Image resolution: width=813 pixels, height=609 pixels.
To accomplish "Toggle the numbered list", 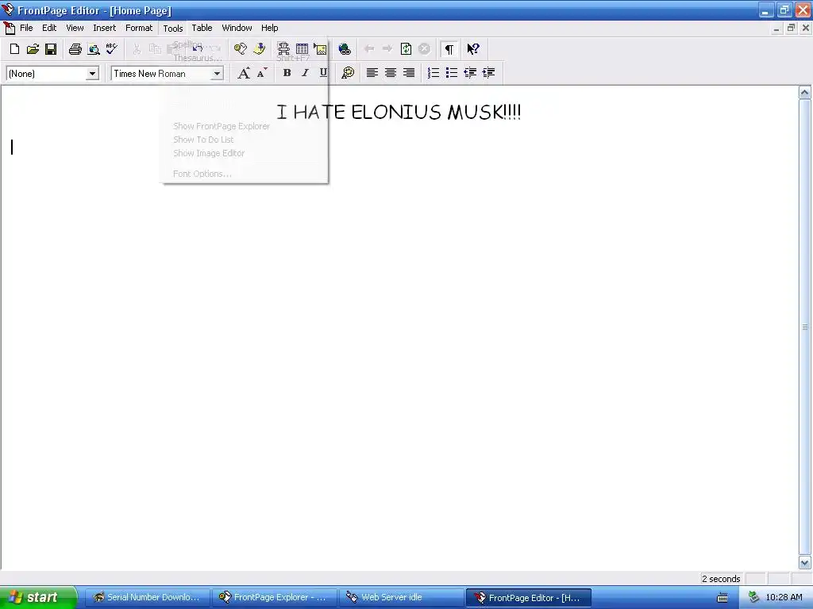I will click(433, 73).
